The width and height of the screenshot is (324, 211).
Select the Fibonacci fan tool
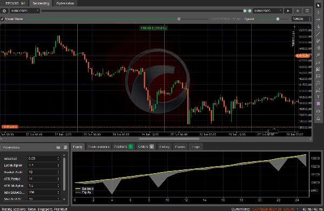pos(318,69)
